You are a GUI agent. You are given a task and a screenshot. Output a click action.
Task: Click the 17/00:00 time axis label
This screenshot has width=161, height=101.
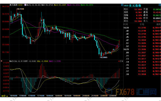click(23, 96)
